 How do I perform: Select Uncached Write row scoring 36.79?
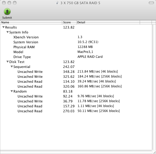tap(76, 101)
